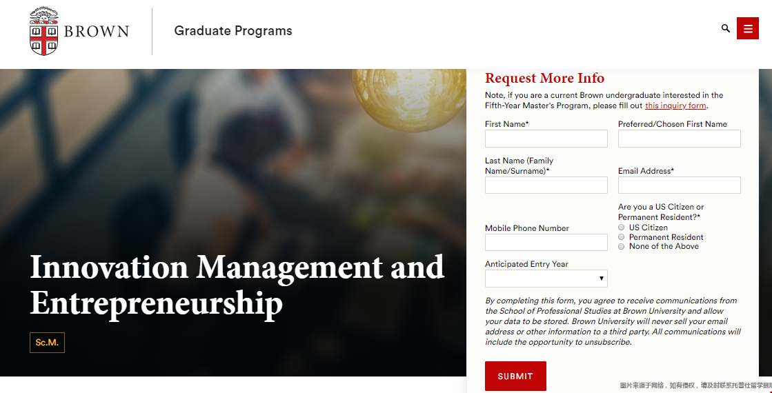This screenshot has width=772, height=393.
Task: Click the Request More Info heading
Action: pyautogui.click(x=544, y=78)
